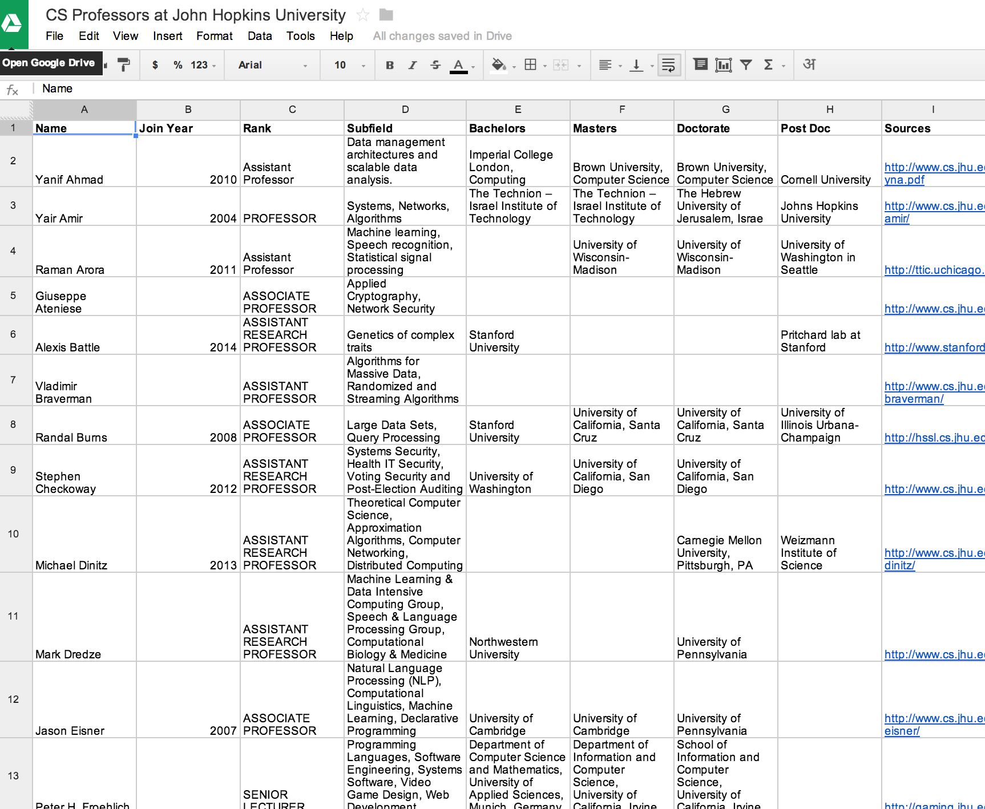The height and width of the screenshot is (809, 985).
Task: Toggle text wrapping
Action: pos(669,64)
